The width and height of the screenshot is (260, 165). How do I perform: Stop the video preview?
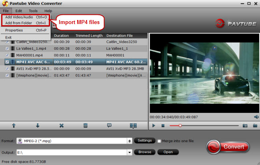click(163, 126)
